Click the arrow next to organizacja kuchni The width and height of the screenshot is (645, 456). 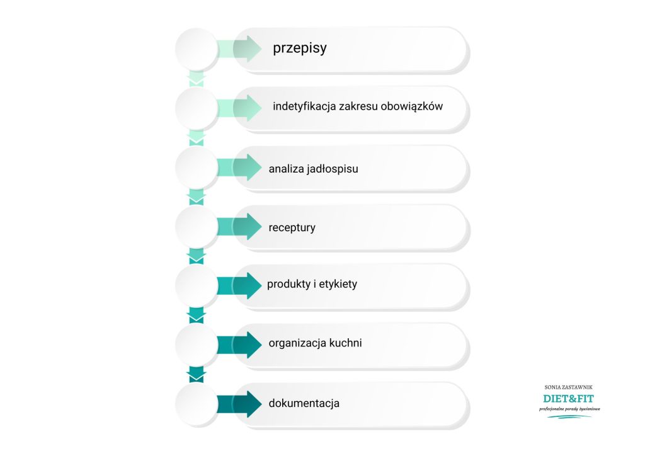point(239,345)
